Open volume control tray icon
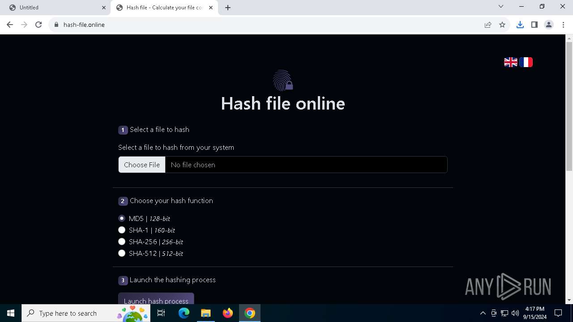This screenshot has width=573, height=322. [x=515, y=313]
